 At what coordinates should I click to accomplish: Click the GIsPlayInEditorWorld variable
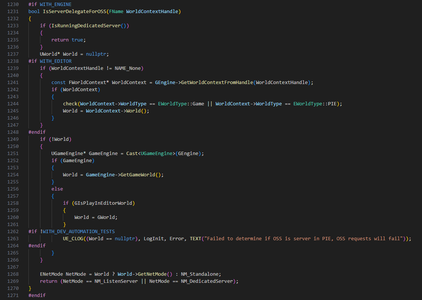coord(103,203)
